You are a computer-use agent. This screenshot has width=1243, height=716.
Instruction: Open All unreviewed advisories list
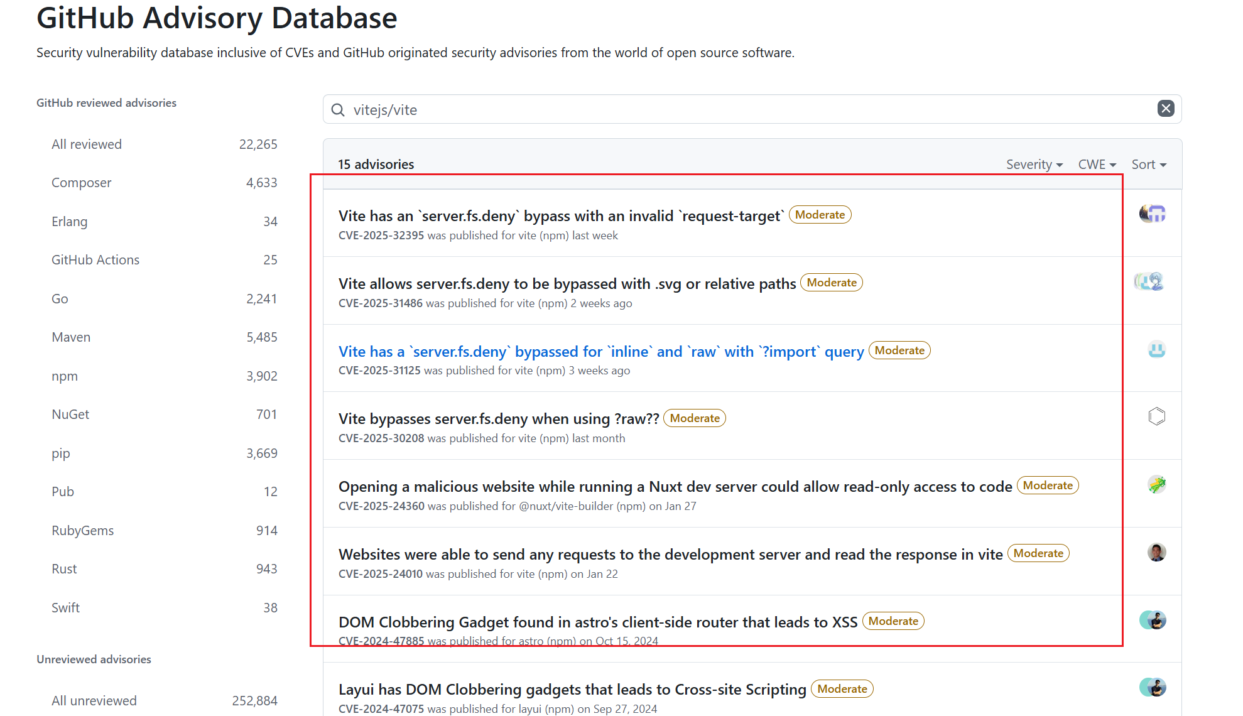94,701
